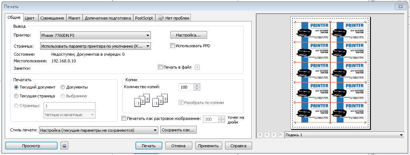Go to first preview page
This screenshot has width=410, height=155.
pyautogui.click(x=260, y=135)
